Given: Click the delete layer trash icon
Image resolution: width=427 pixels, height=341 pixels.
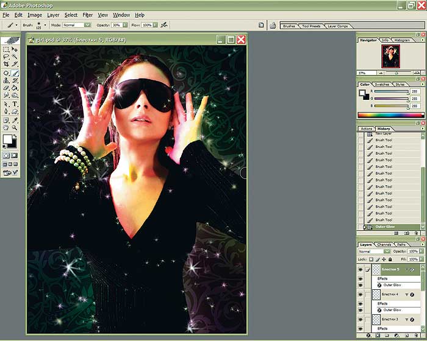Looking at the screenshot, I should (x=416, y=336).
